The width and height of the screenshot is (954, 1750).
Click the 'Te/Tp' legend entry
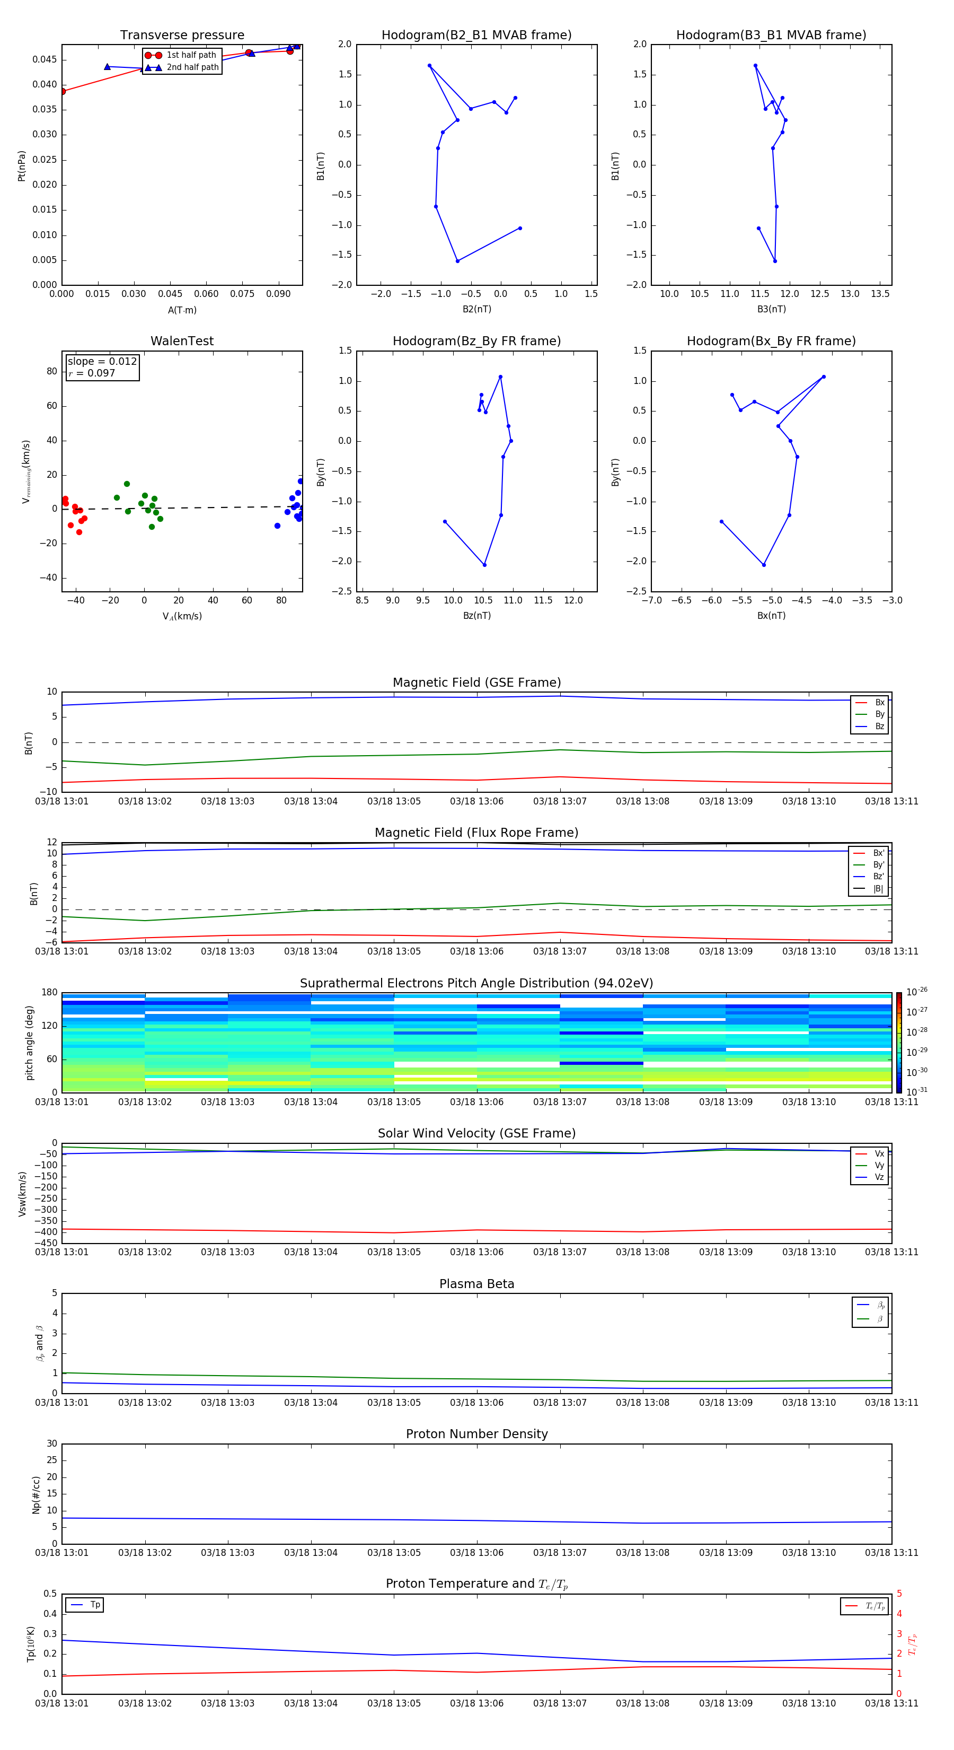point(865,1606)
